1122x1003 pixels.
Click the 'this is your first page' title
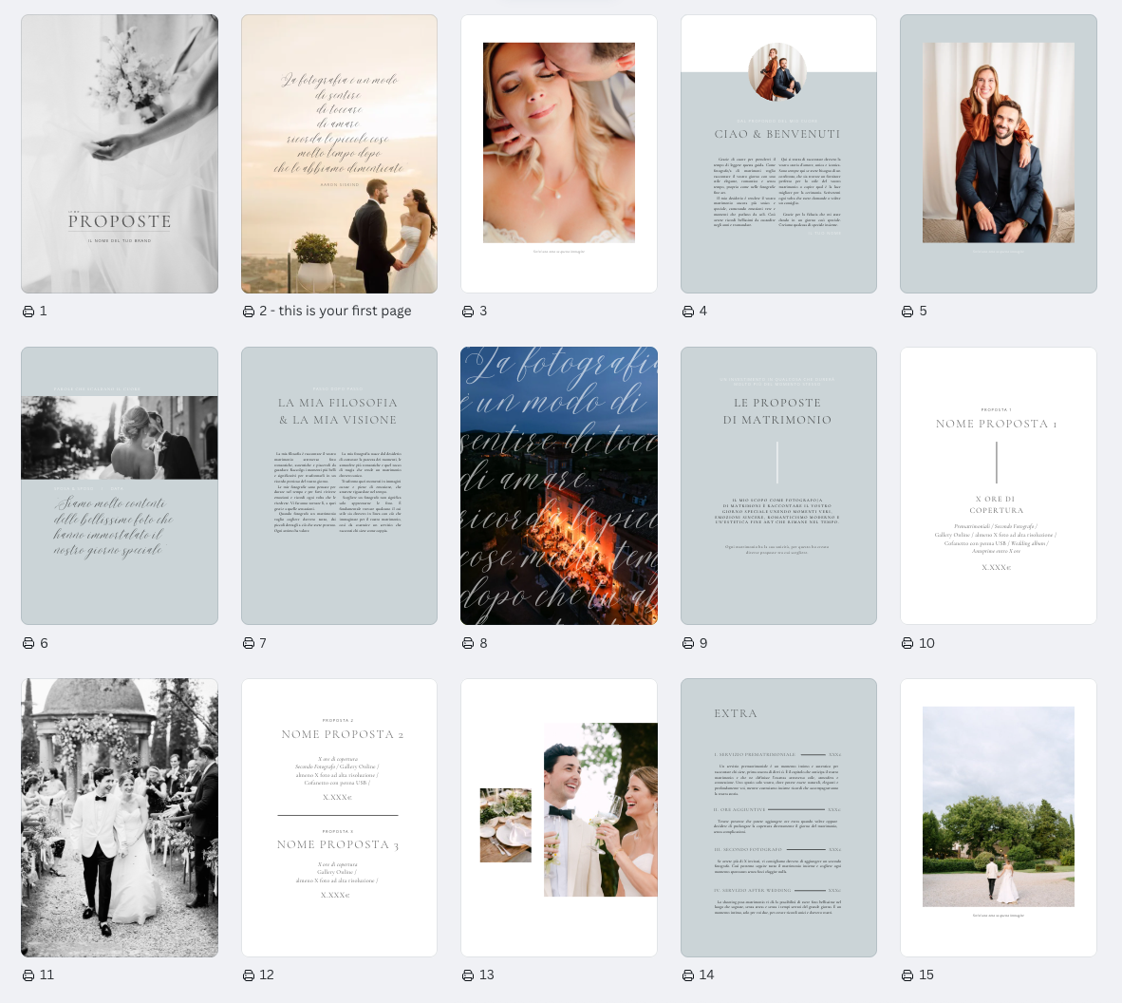[345, 312]
